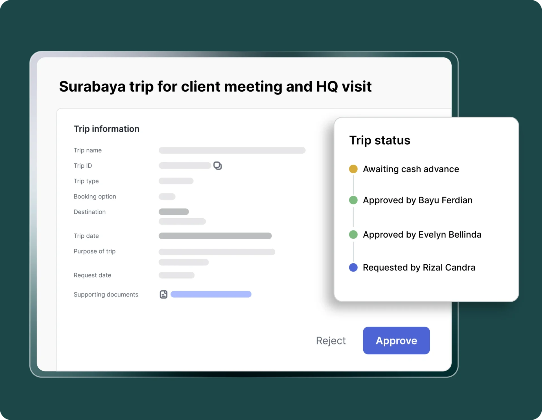Open the blue supporting document link
The width and height of the screenshot is (542, 420).
point(211,294)
